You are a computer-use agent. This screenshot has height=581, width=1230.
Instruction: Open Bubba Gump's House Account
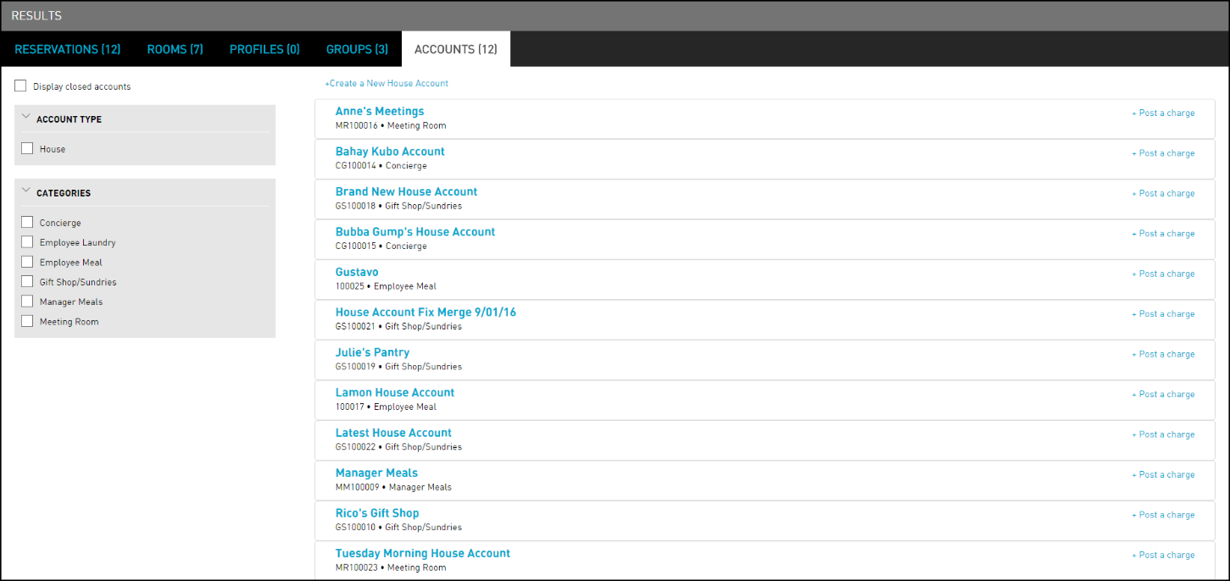(x=415, y=232)
